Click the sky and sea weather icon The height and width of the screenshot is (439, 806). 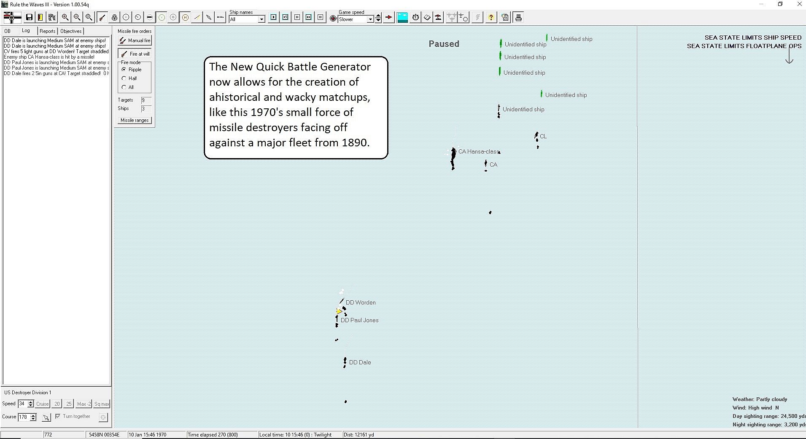coord(403,17)
